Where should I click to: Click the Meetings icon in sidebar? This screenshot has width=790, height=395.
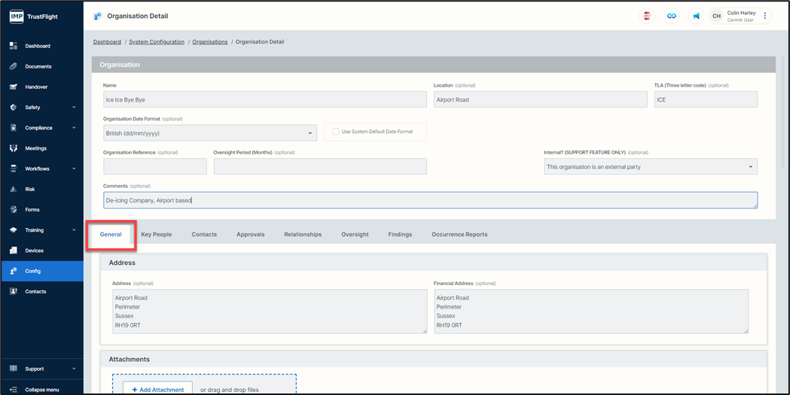click(x=13, y=148)
